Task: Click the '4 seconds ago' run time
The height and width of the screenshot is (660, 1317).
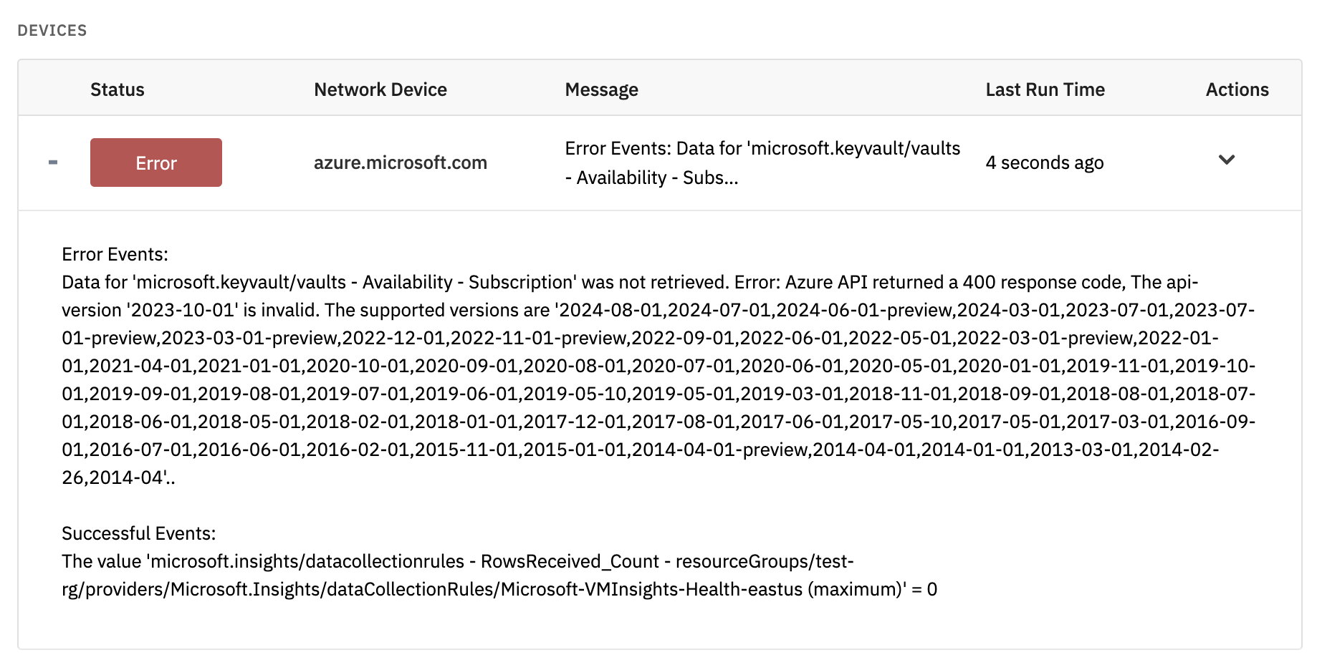Action: pyautogui.click(x=1044, y=162)
